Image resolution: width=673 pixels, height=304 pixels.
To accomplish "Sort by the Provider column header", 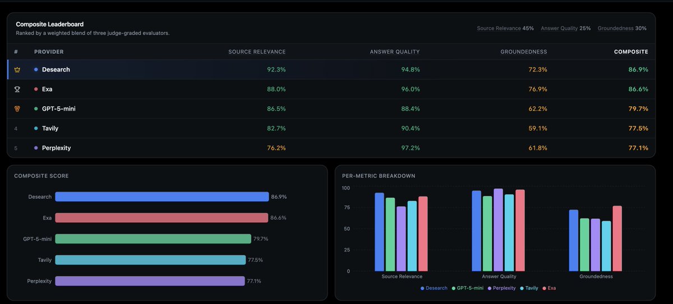I will coord(49,52).
